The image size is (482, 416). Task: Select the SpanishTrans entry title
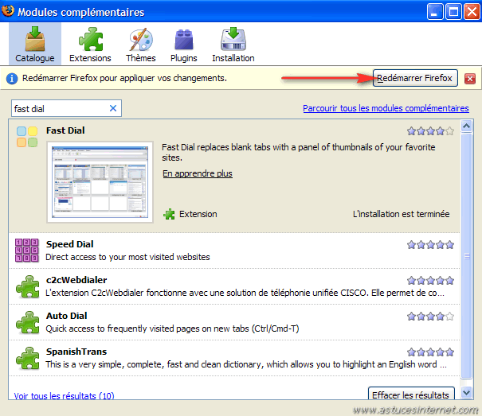pos(76,352)
